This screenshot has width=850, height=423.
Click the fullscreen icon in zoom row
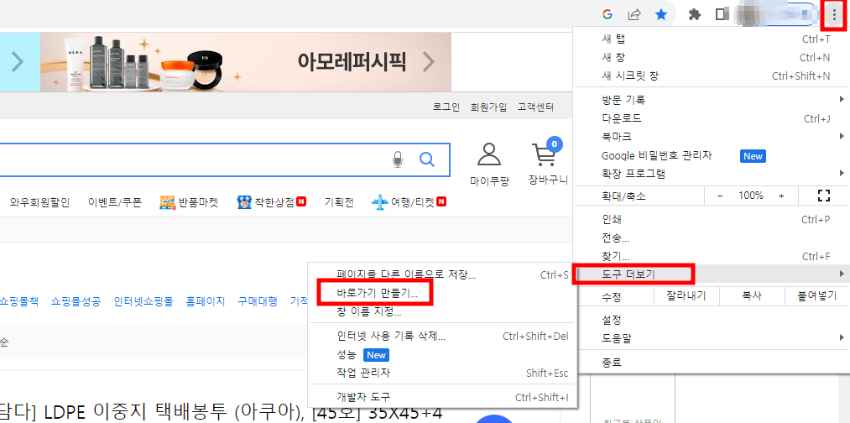[823, 196]
